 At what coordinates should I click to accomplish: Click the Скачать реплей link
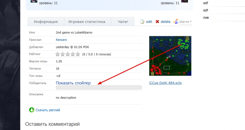48,110
